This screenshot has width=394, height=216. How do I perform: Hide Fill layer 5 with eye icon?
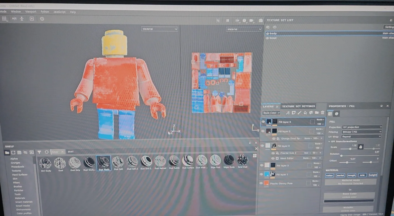click(263, 131)
